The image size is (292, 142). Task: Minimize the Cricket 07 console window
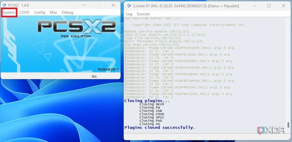(x=254, y=6)
